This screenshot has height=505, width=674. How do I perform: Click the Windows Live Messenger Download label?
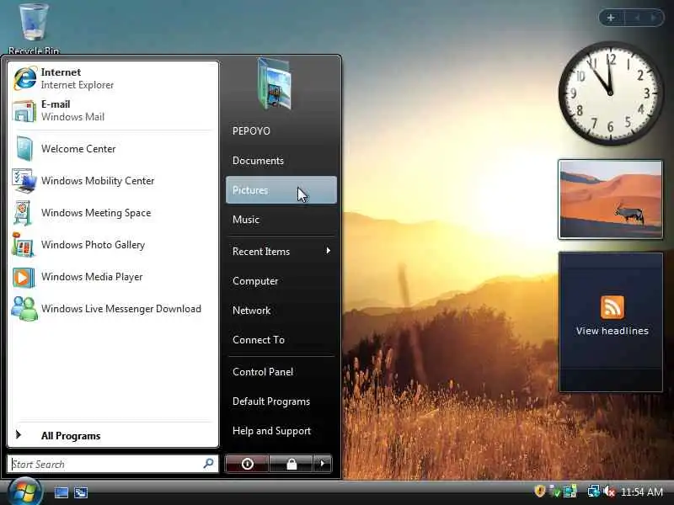click(121, 309)
